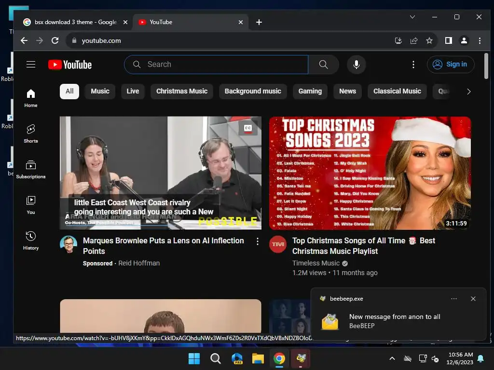Open the YouTube hamburger guide menu
Viewport: 494px width, 370px height.
pyautogui.click(x=31, y=65)
